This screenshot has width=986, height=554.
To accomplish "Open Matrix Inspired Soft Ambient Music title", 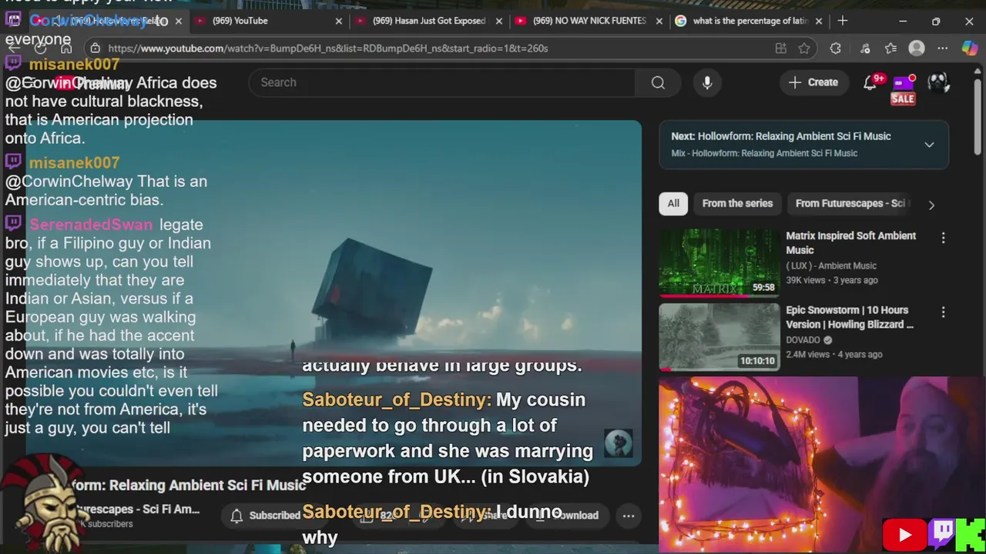I will (851, 242).
